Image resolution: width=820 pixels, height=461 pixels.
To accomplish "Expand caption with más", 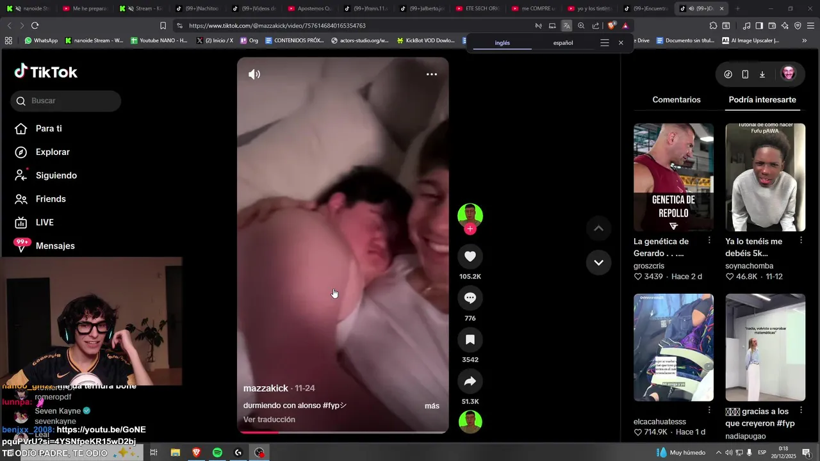I will [432, 406].
